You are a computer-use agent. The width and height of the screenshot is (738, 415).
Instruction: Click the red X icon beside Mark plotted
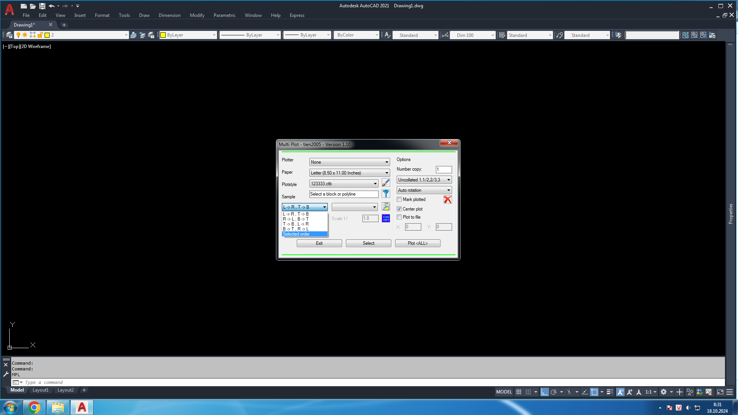(447, 199)
